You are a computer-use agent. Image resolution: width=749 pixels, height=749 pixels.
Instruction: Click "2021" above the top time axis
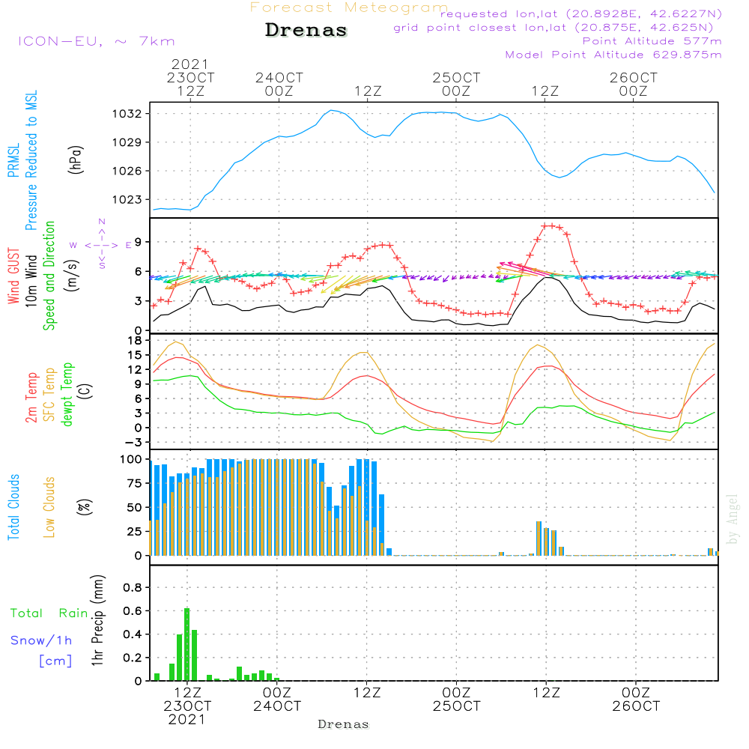(x=190, y=64)
